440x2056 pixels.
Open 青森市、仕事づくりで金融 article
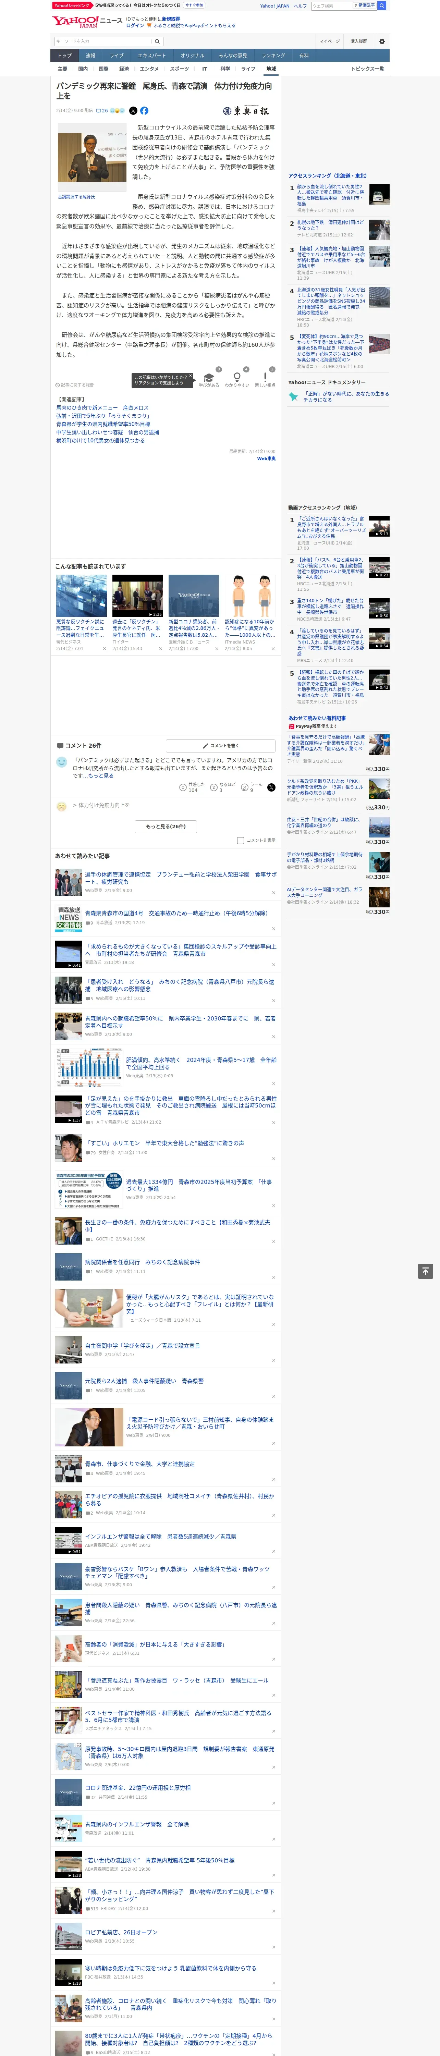tap(140, 1464)
